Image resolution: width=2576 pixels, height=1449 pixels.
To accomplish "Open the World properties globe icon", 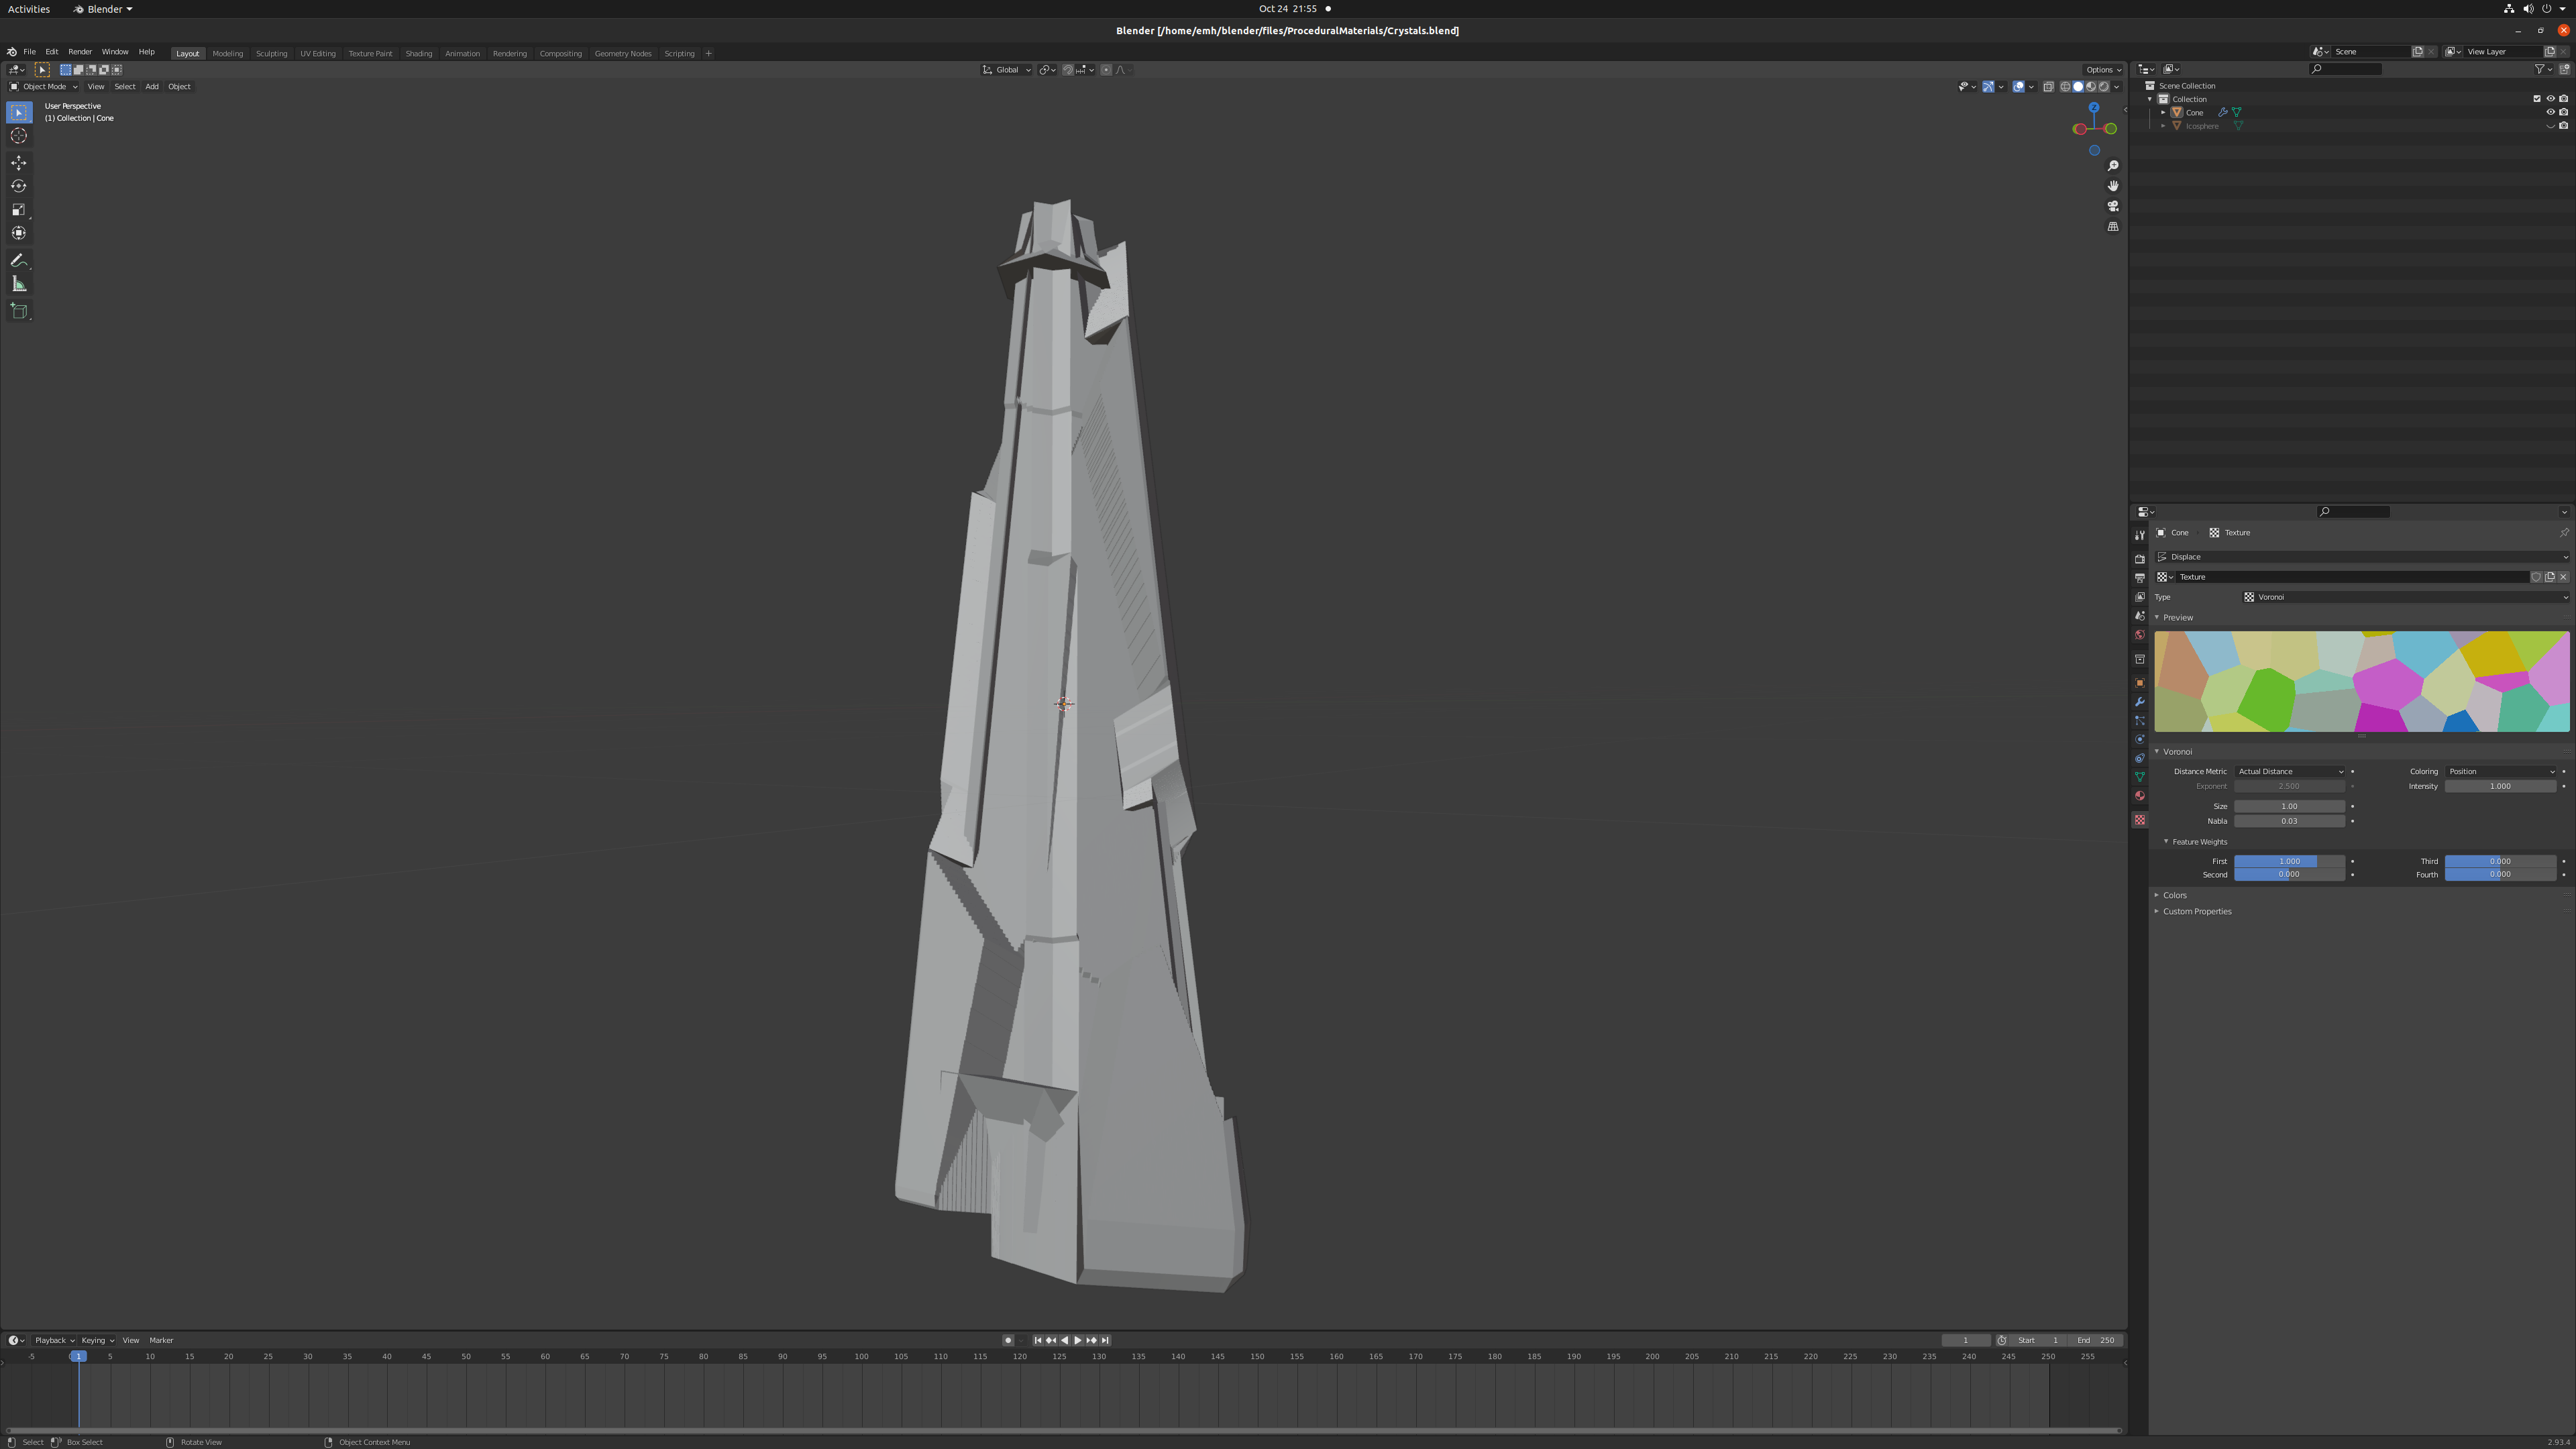I will [x=2140, y=635].
